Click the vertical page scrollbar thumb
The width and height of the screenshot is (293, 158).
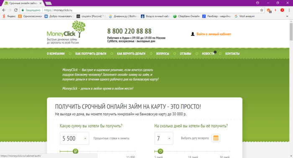point(291,31)
